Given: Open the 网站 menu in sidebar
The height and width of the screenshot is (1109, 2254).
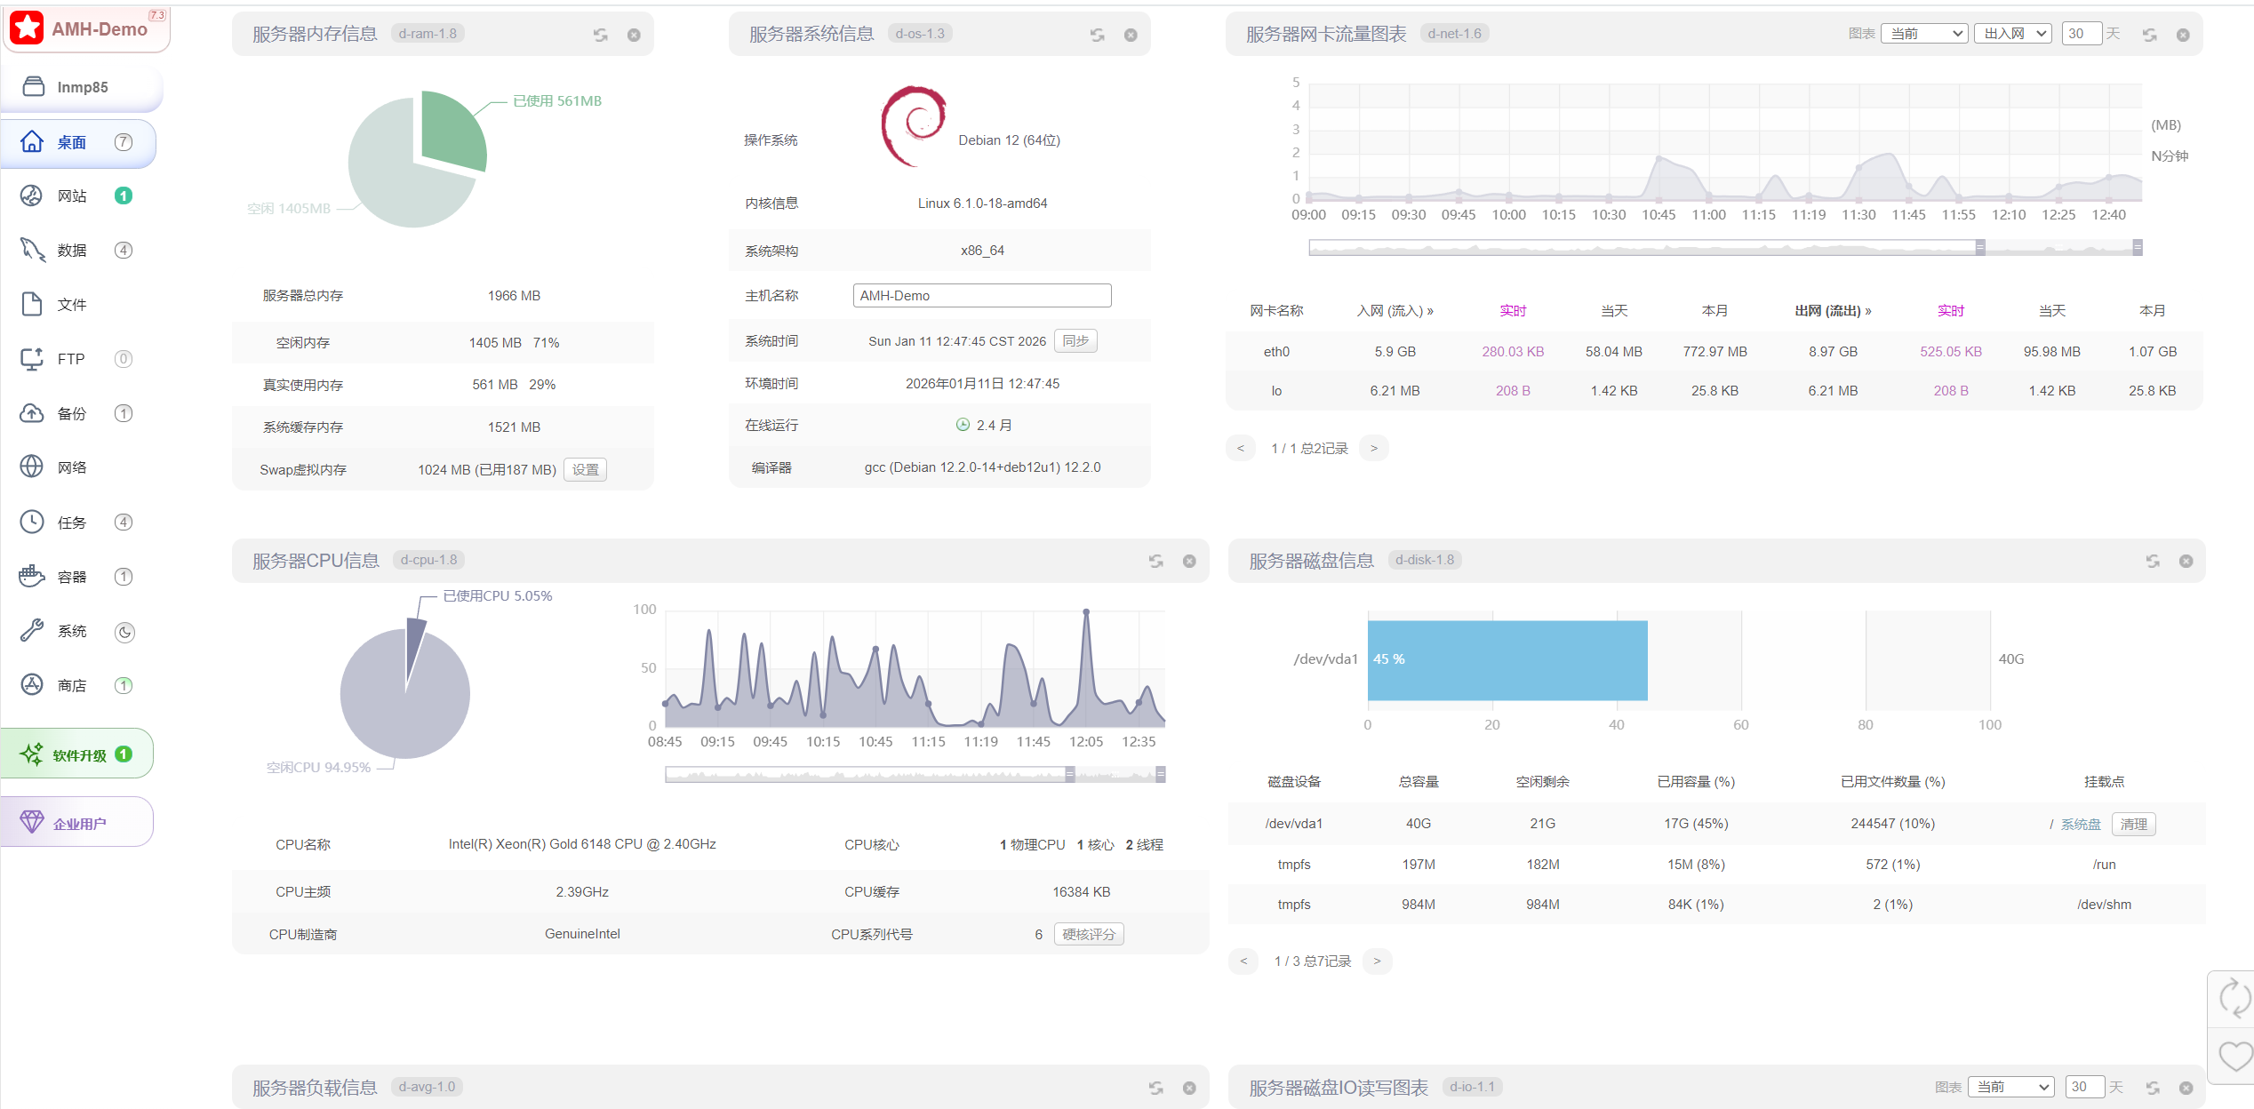Looking at the screenshot, I should click(72, 195).
